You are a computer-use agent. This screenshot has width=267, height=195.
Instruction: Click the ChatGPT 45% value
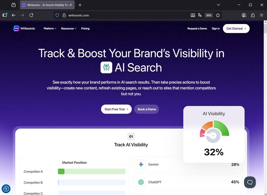pos(235,182)
